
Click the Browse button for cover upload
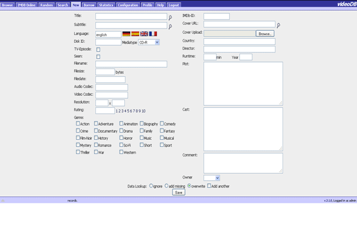coord(265,34)
